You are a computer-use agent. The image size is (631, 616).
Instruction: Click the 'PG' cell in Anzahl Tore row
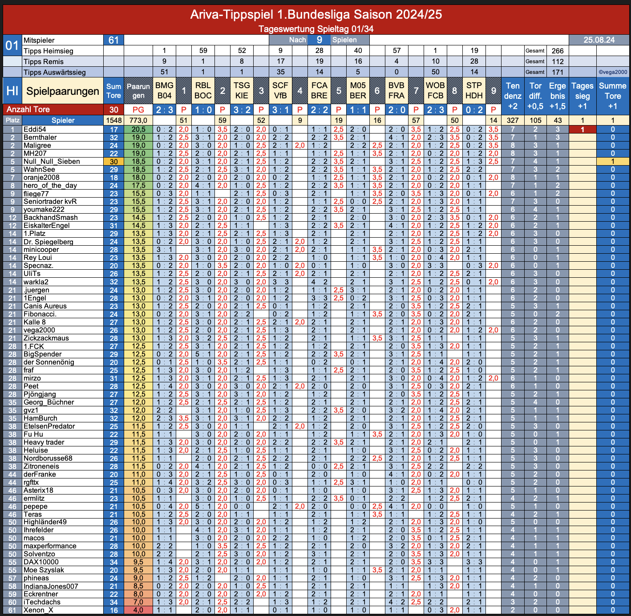coord(138,109)
